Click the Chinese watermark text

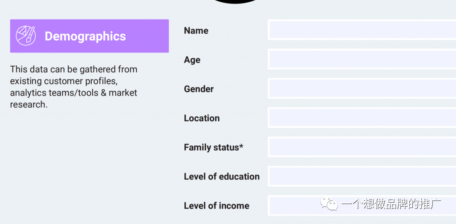pyautogui.click(x=391, y=204)
